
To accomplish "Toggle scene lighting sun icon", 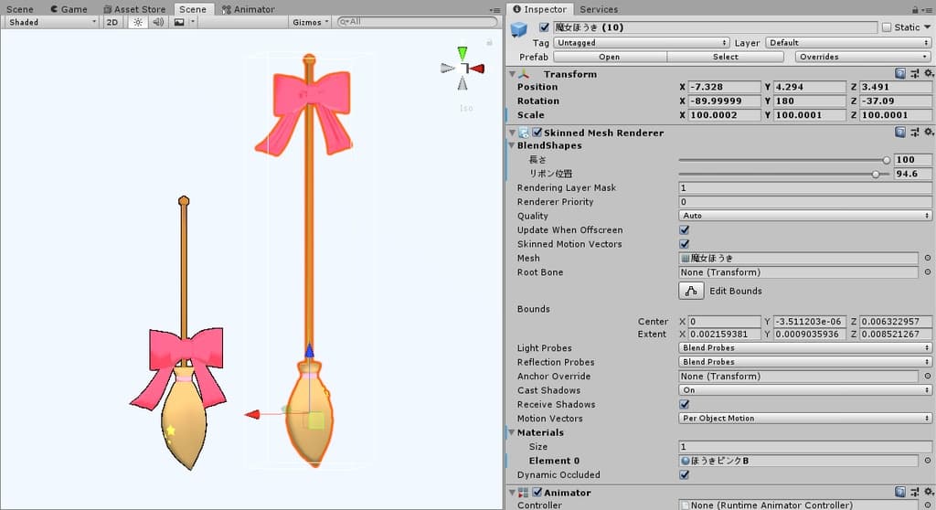I will point(137,22).
